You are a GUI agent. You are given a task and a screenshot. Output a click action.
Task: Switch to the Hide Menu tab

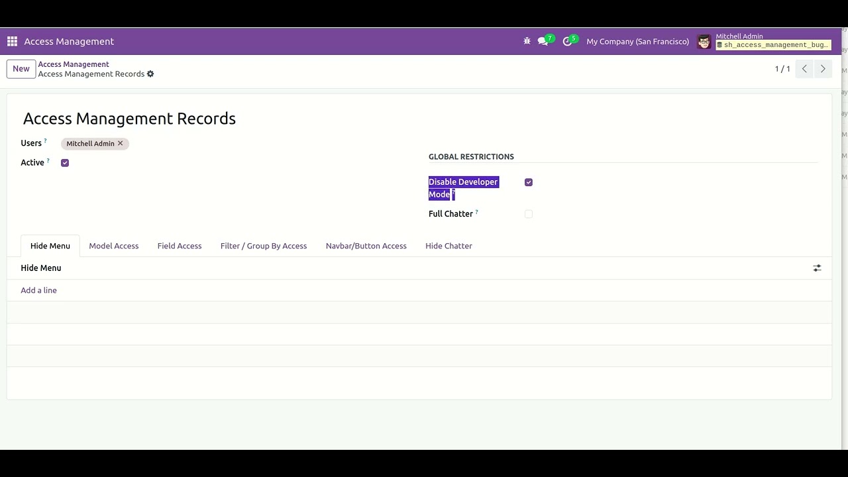(x=50, y=246)
